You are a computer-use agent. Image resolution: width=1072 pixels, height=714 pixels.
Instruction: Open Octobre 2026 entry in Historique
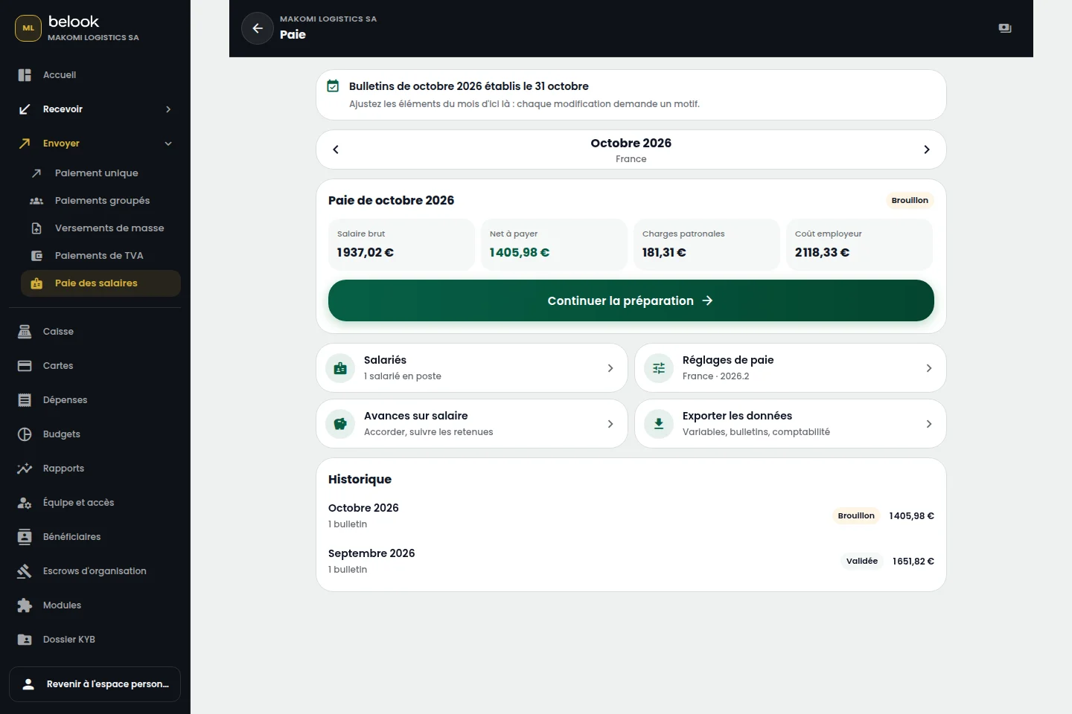point(631,515)
